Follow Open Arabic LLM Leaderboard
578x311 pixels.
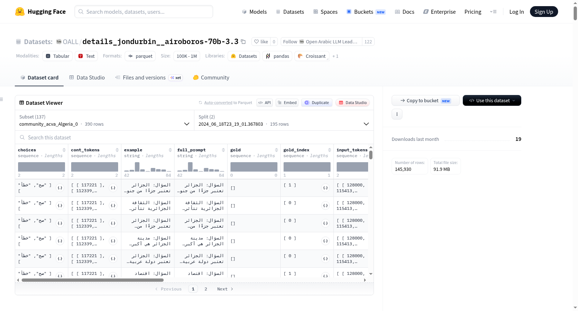coord(321,42)
